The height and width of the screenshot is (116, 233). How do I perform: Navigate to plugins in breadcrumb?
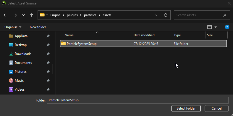[72, 15]
